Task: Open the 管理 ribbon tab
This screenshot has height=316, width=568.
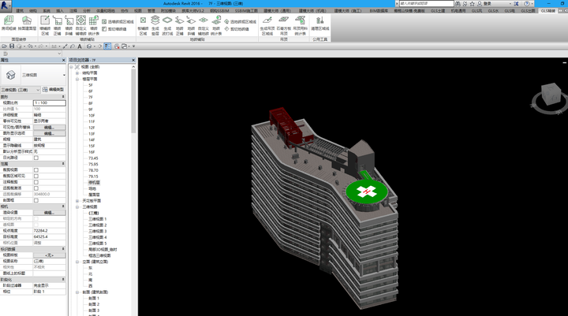Action: (x=151, y=11)
